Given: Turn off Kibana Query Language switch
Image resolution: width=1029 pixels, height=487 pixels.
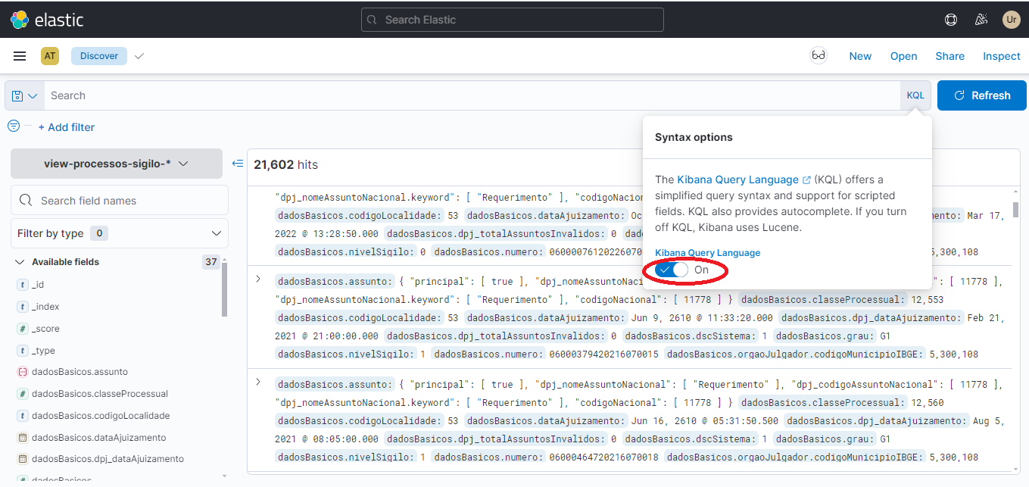Looking at the screenshot, I should pos(672,270).
